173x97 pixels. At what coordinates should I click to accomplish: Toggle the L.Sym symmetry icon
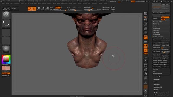pos(145,50)
